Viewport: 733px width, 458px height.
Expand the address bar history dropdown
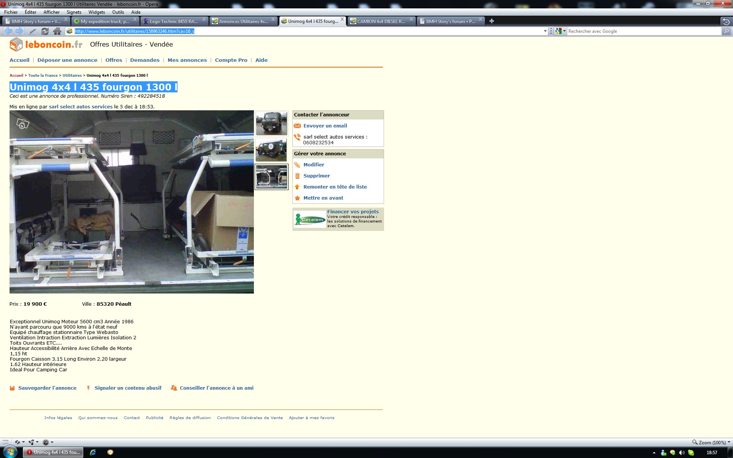tap(545, 31)
